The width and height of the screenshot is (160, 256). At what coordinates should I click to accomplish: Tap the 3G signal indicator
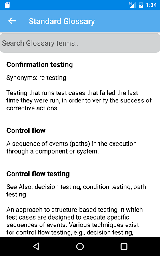tap(132, 5)
